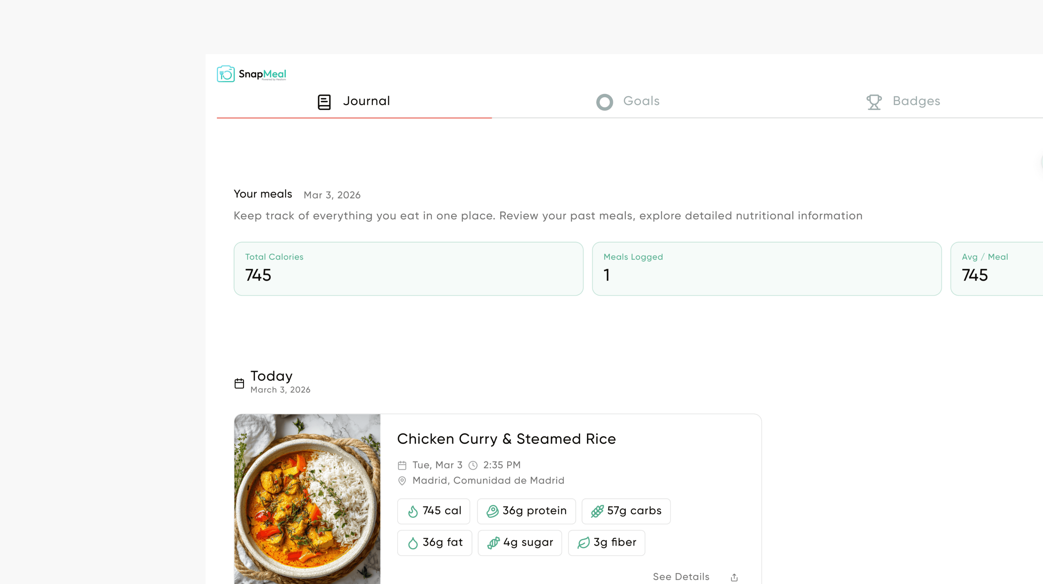Click the calendar icon next to Today
The image size is (1043, 584).
239,383
